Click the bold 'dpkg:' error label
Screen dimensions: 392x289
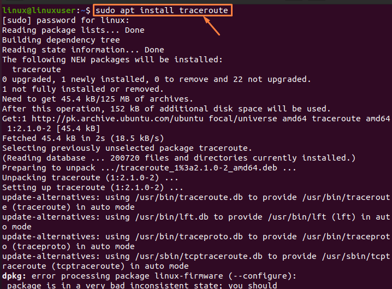(x=14, y=276)
